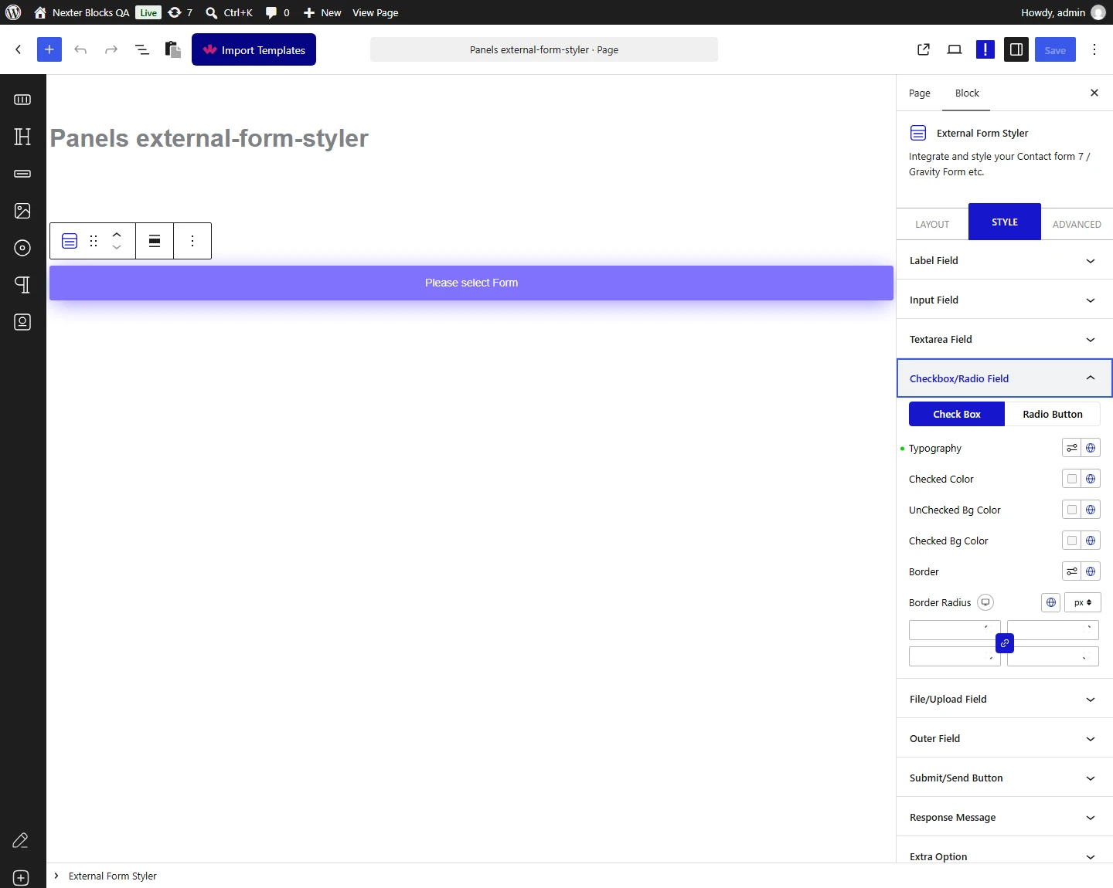Click the top-left Border Radius input
The height and width of the screenshot is (888, 1113).
955,630
